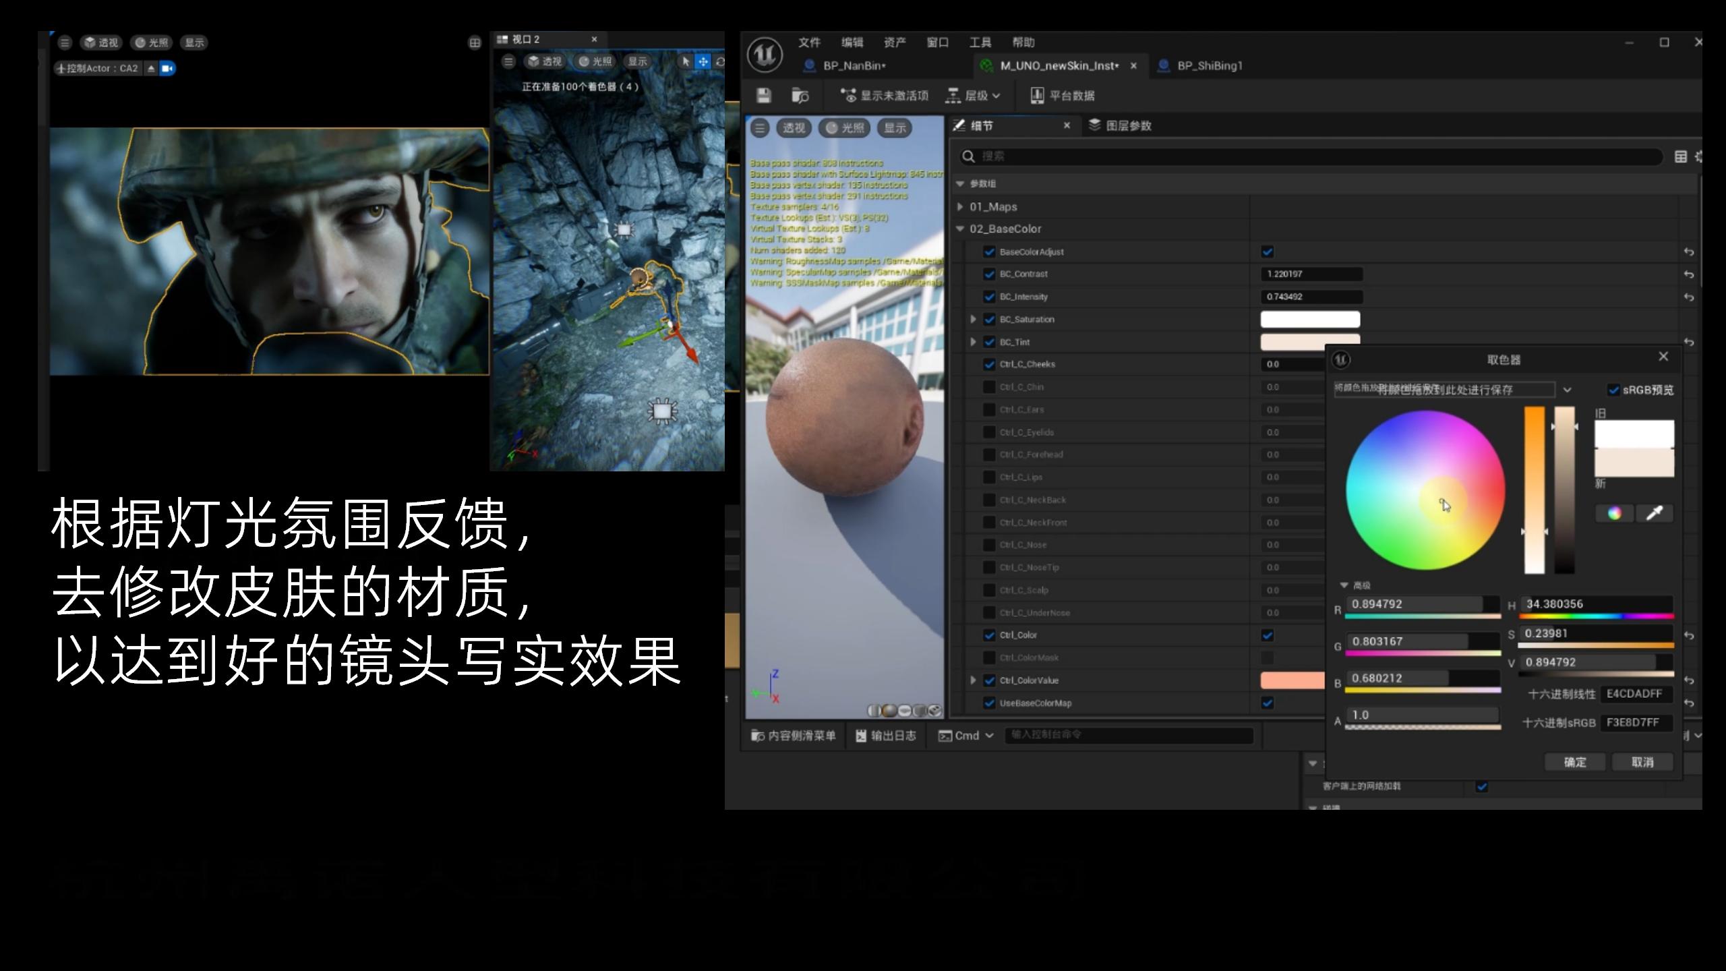Open the 工具 menu
1726x971 pixels.
[x=980, y=42]
